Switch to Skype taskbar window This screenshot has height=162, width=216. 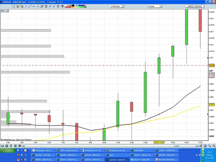[x=142, y=160]
